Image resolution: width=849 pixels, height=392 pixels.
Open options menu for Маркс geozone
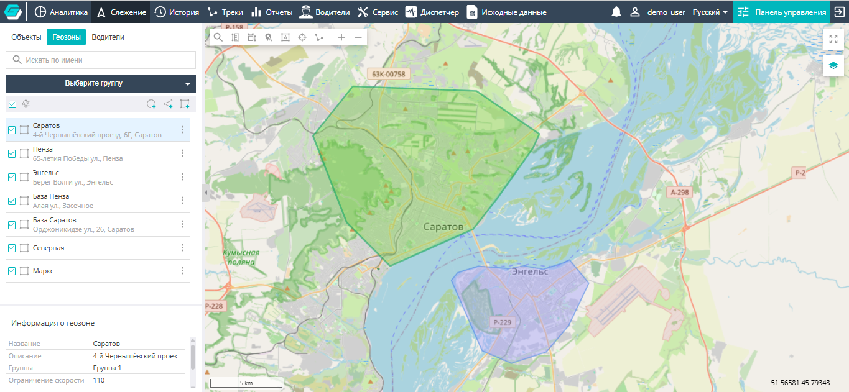pos(182,271)
